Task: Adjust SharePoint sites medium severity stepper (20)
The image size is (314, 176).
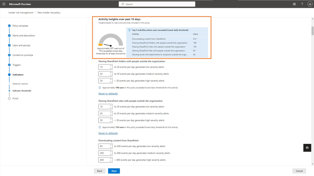Action: tap(105, 113)
